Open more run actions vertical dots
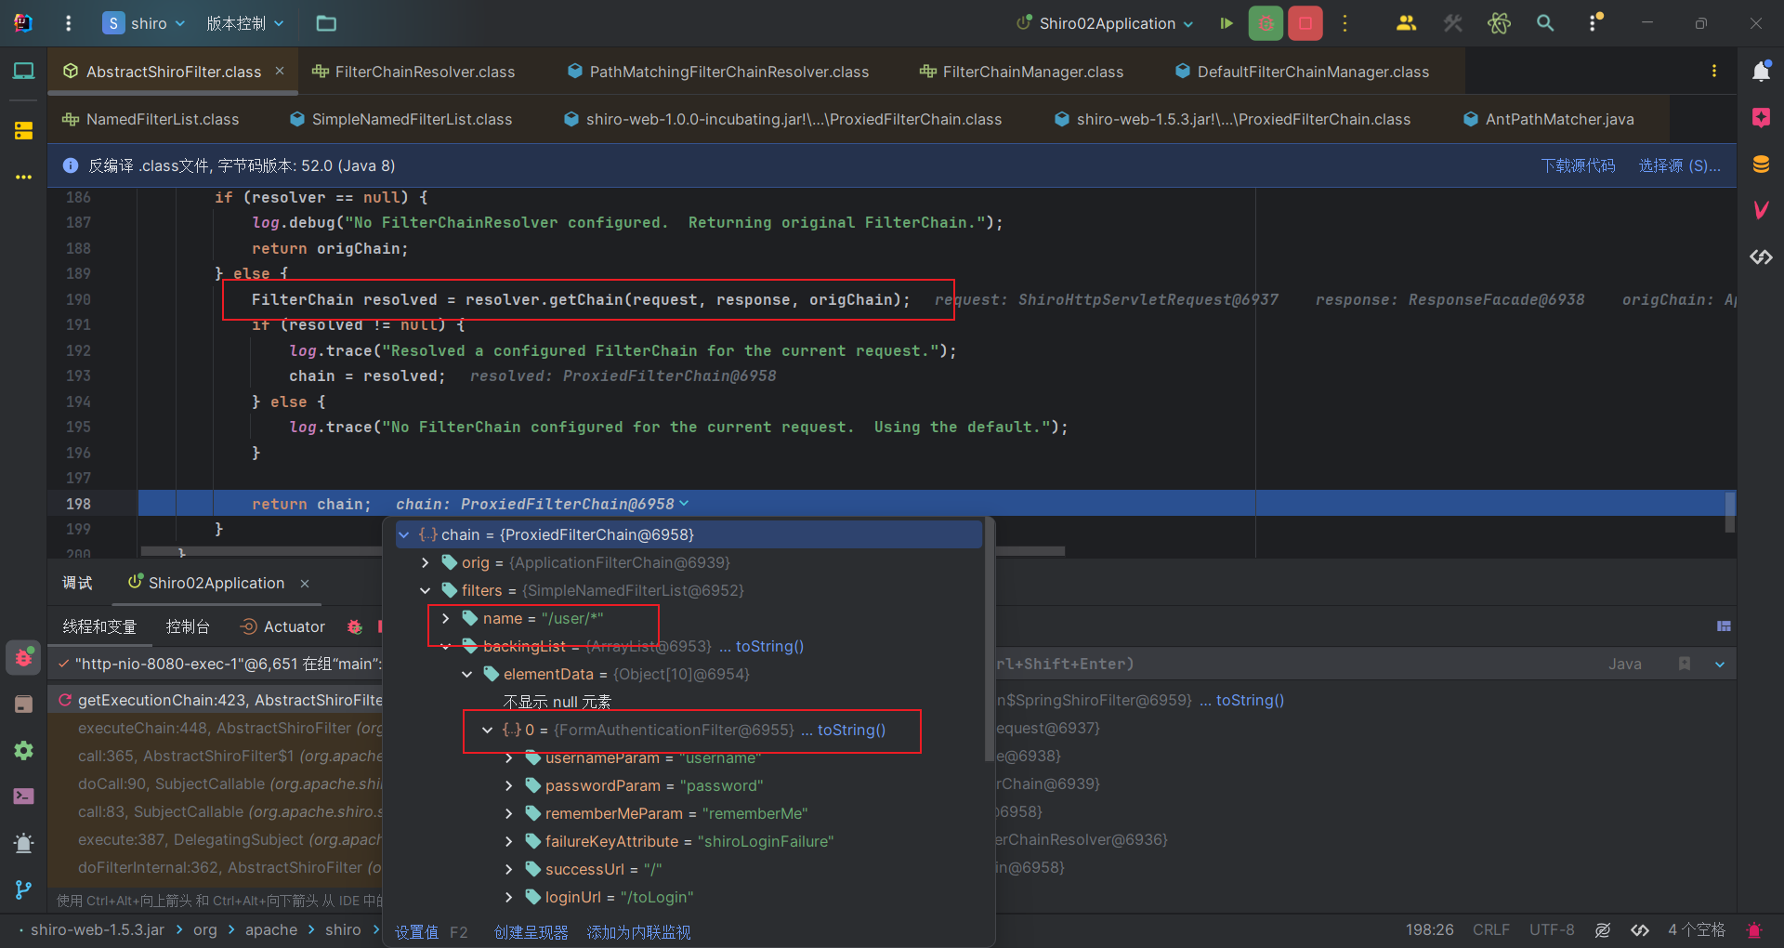This screenshot has width=1784, height=948. click(1345, 23)
